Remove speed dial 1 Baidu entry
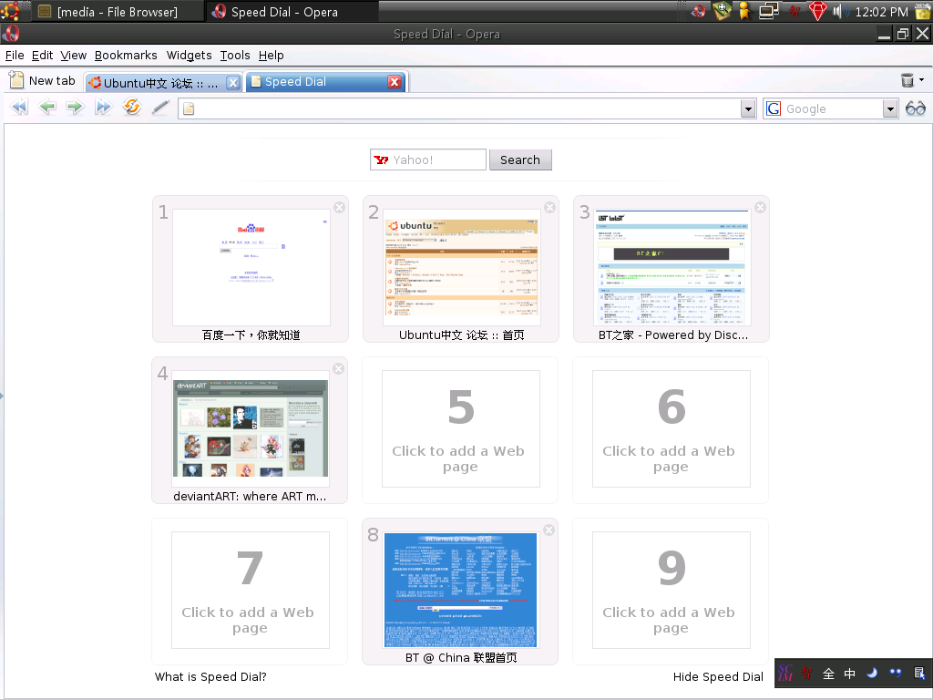 pyautogui.click(x=339, y=207)
